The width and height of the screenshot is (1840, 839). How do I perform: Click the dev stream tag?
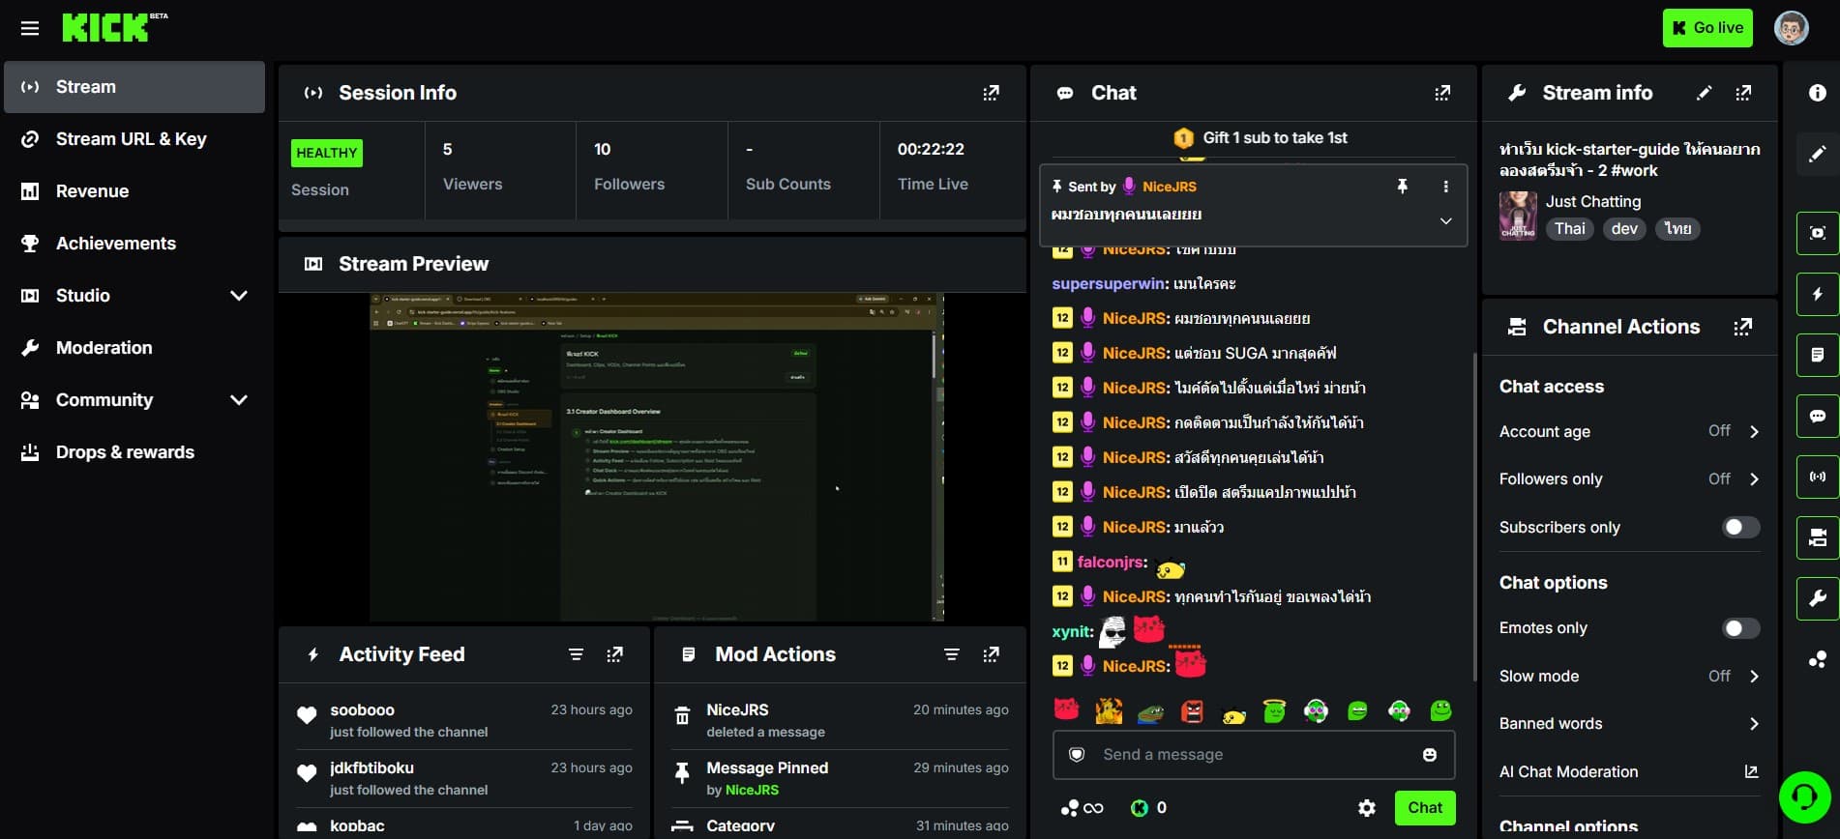1624,229
